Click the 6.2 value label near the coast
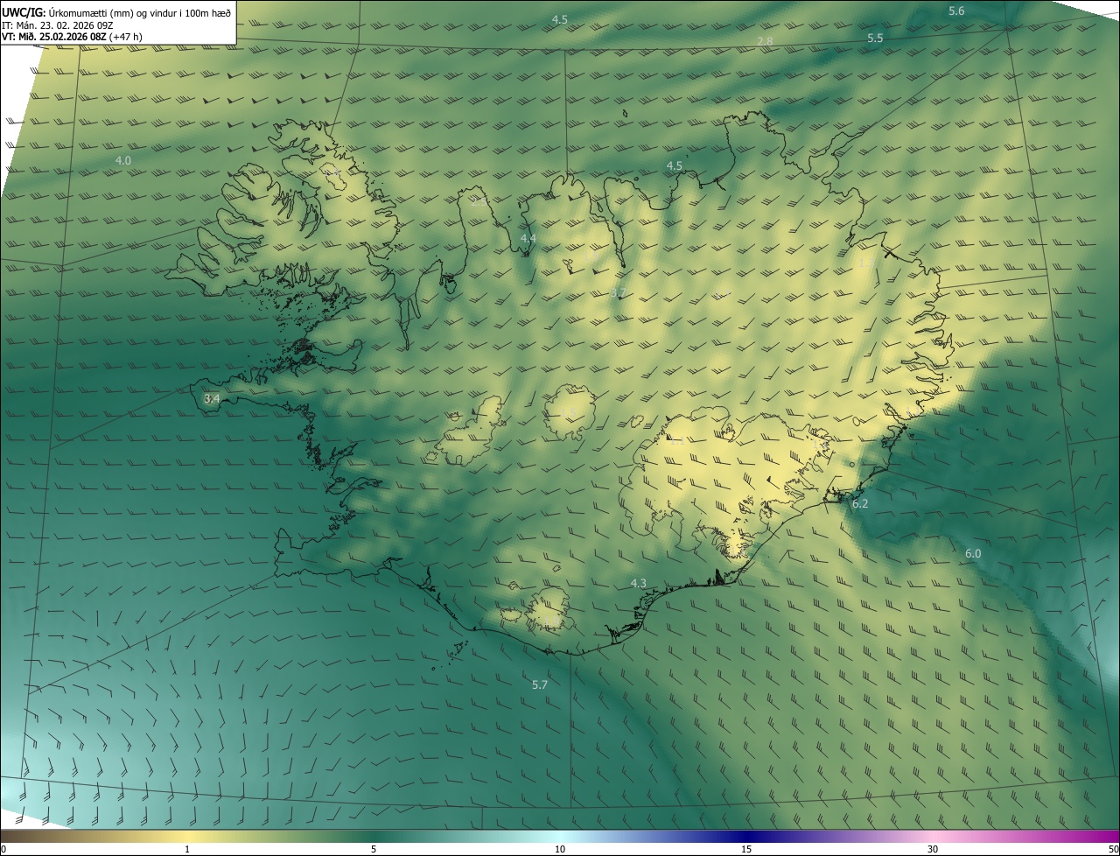The width and height of the screenshot is (1120, 856). coord(860,503)
